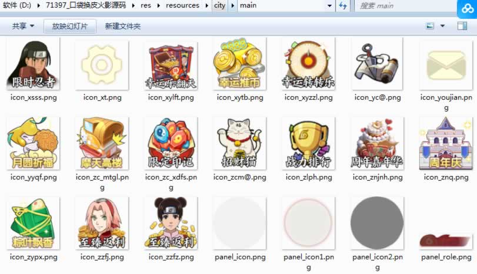
Task: Click the refresh button beside address bar
Action: pyautogui.click(x=343, y=6)
